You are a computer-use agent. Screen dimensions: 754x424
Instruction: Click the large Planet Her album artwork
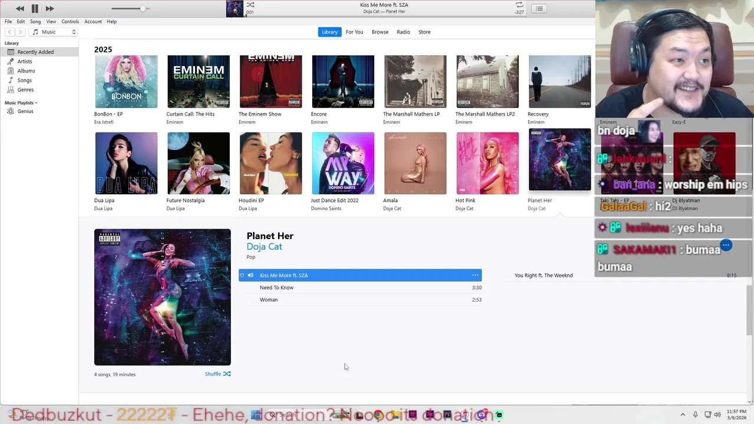163,297
